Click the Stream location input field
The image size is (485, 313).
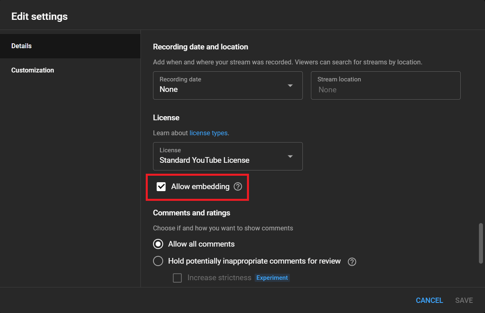coord(385,85)
